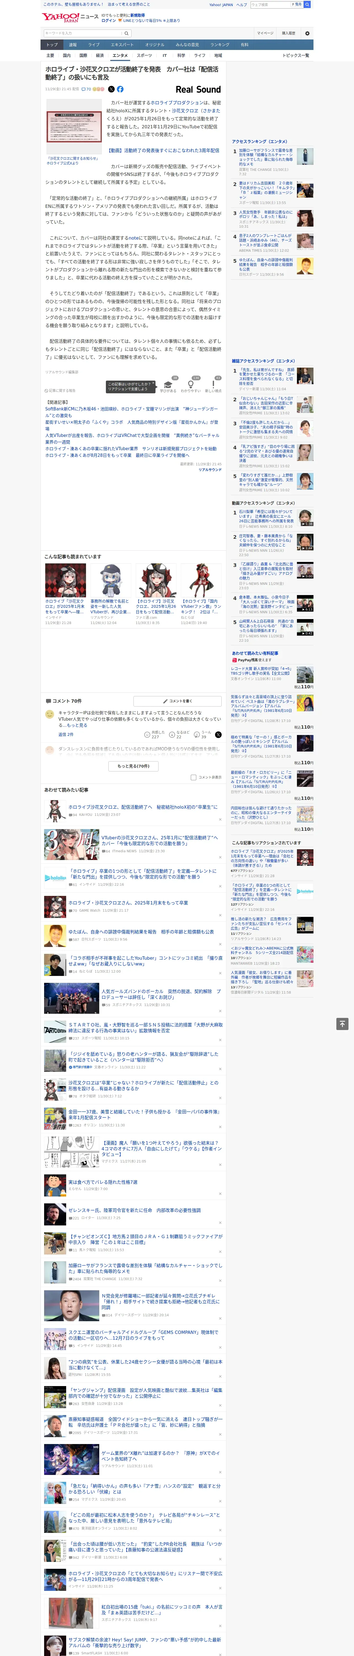This screenshot has width=354, height=1656.
Task: Click the Yahoo! JAPAN top link
Action: pos(221,4)
